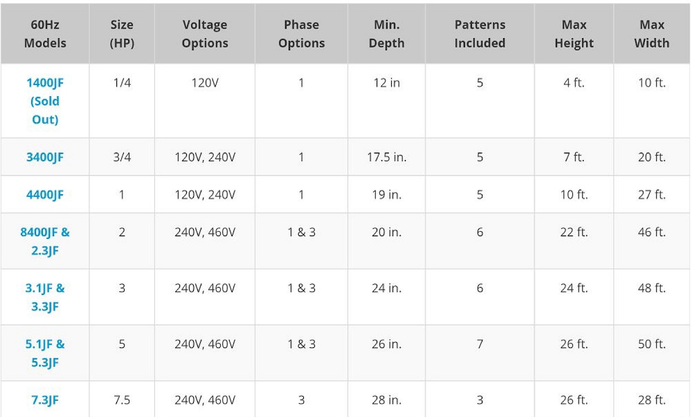Select the 22 ft. max height cell

click(574, 232)
